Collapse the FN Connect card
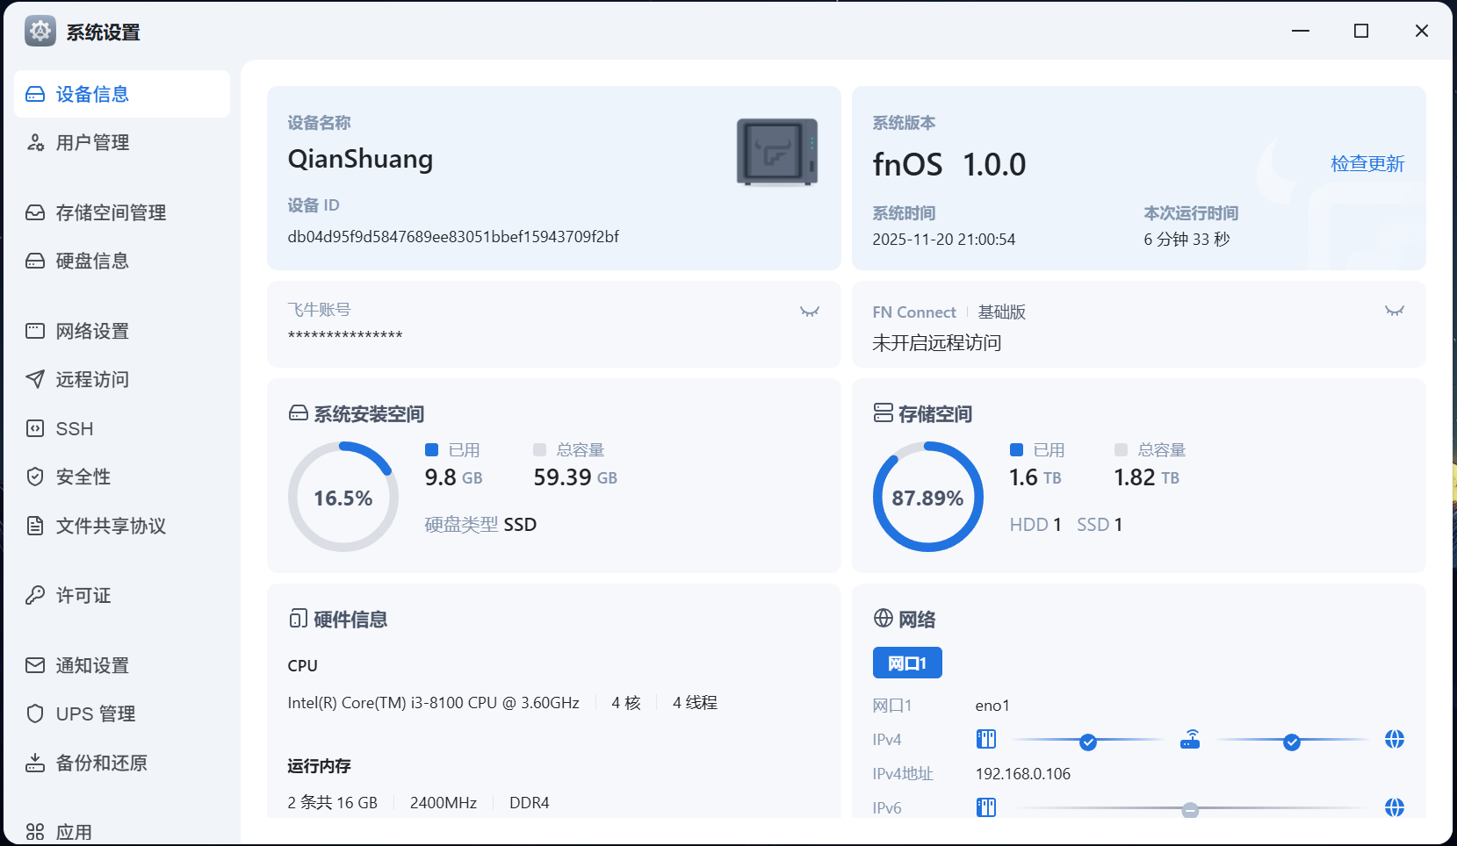Image resolution: width=1457 pixels, height=846 pixels. [x=1395, y=312]
